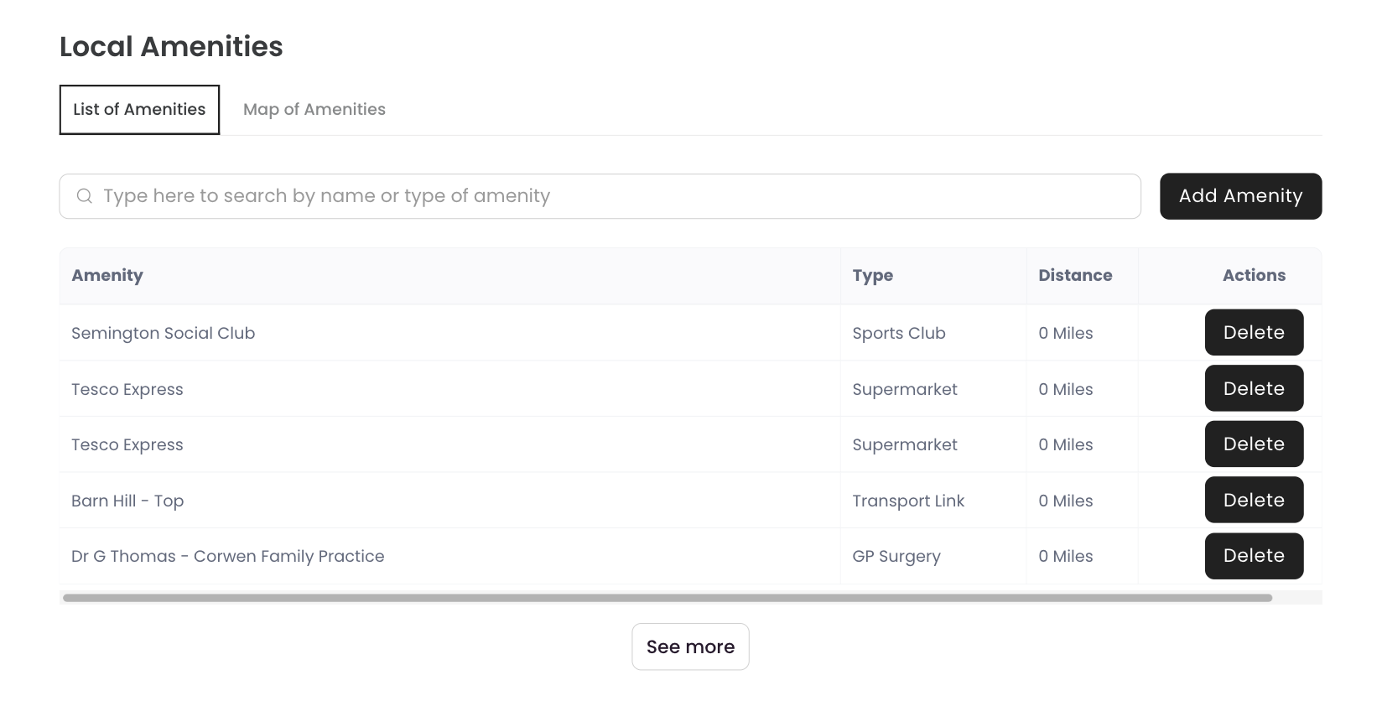Click the Actions column header
Screen dimensions: 1382x701
1254,276
